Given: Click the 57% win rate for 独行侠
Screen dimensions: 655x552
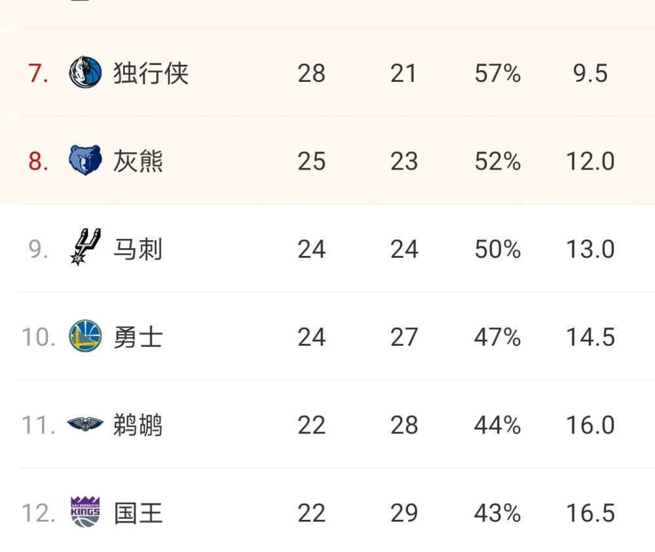Looking at the screenshot, I should click(497, 73).
